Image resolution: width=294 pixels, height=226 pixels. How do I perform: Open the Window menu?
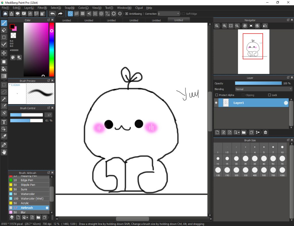coord(124,8)
